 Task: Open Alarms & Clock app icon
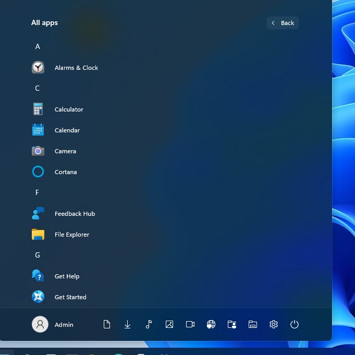point(38,67)
